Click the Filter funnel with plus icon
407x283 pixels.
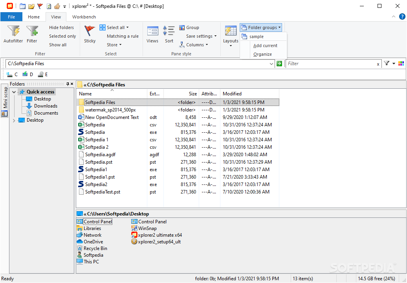pos(32,31)
